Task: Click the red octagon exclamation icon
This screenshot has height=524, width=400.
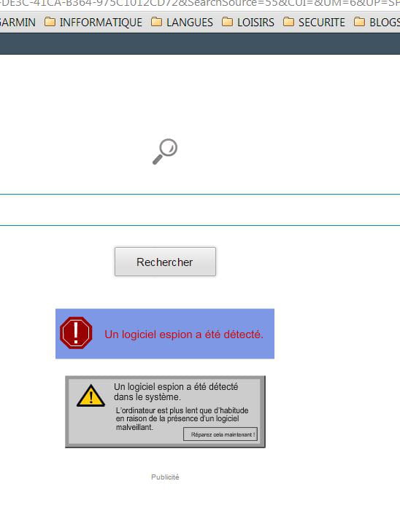Action: click(76, 333)
